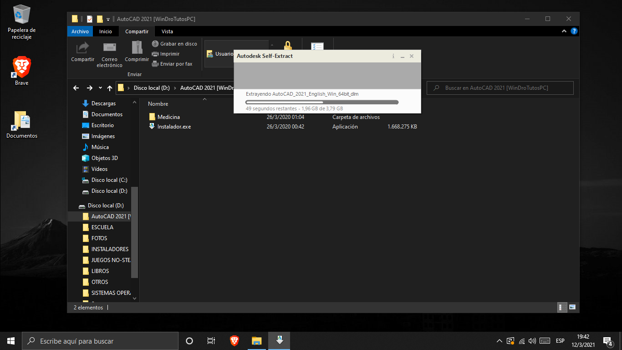The height and width of the screenshot is (350, 622).
Task: Click the taskbar search box Escribe aquí para buscar
Action: [x=100, y=341]
